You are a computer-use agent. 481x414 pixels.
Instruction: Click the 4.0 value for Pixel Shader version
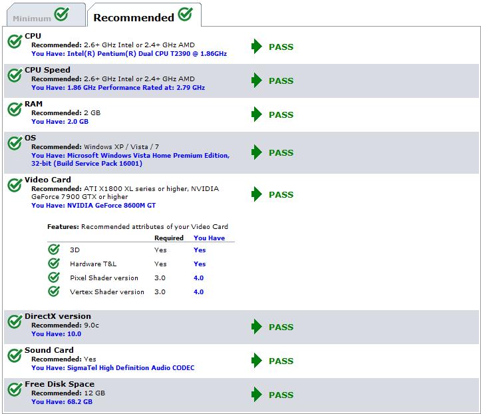(198, 278)
